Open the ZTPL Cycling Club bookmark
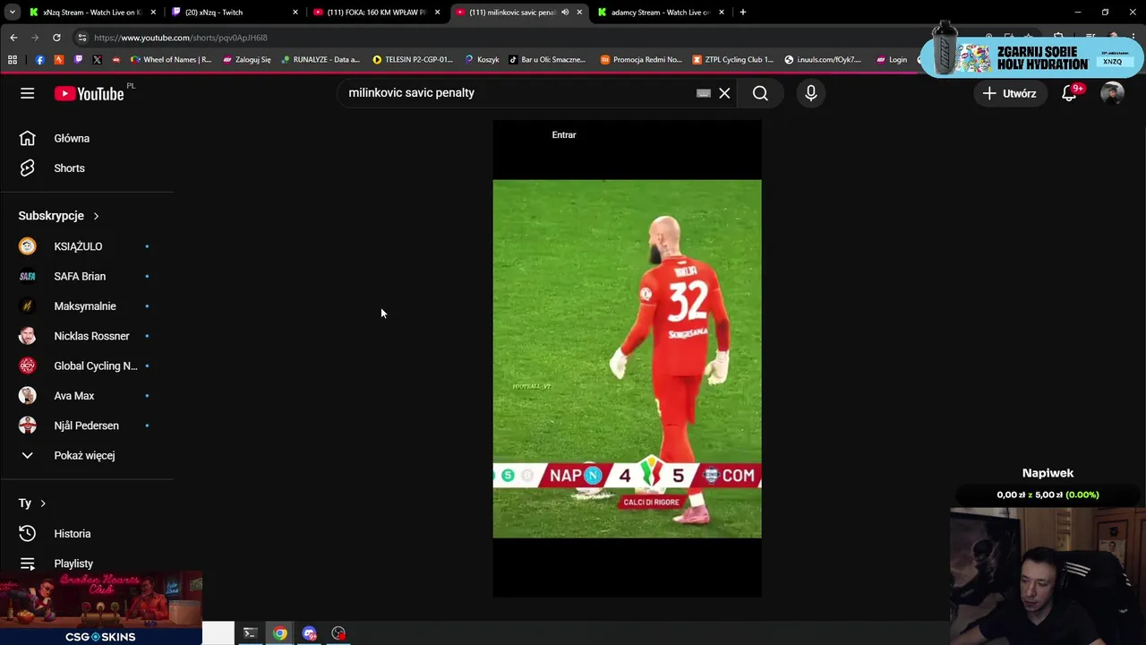1146x645 pixels. 732,60
